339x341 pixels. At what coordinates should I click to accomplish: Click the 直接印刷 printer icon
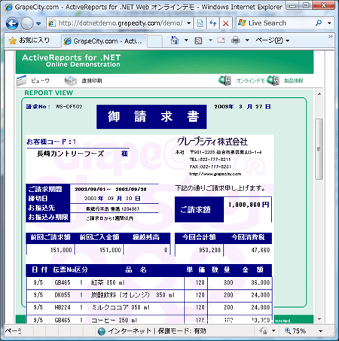pos(71,81)
